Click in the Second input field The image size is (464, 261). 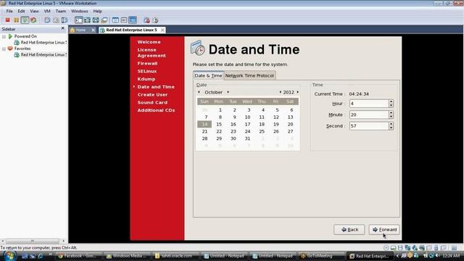point(369,126)
